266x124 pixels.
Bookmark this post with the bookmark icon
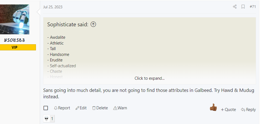[243, 7]
